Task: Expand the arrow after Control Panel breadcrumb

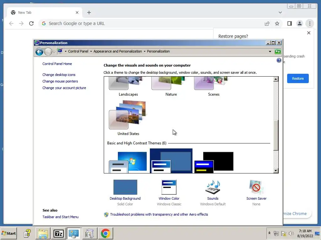Action: tap(91, 52)
